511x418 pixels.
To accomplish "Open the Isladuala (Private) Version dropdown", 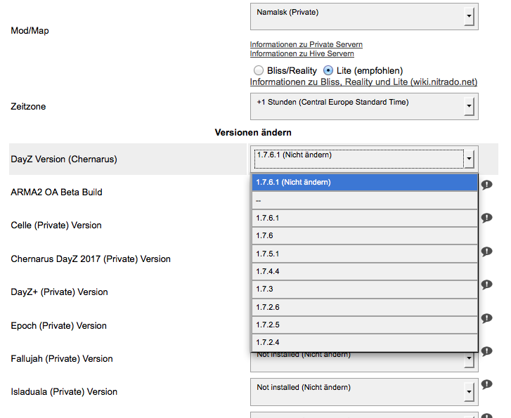I will [364, 391].
